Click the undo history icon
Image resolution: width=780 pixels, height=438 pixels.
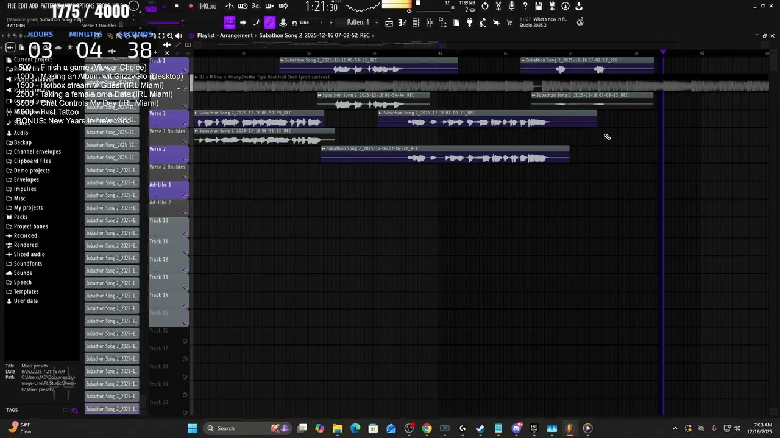point(484,6)
